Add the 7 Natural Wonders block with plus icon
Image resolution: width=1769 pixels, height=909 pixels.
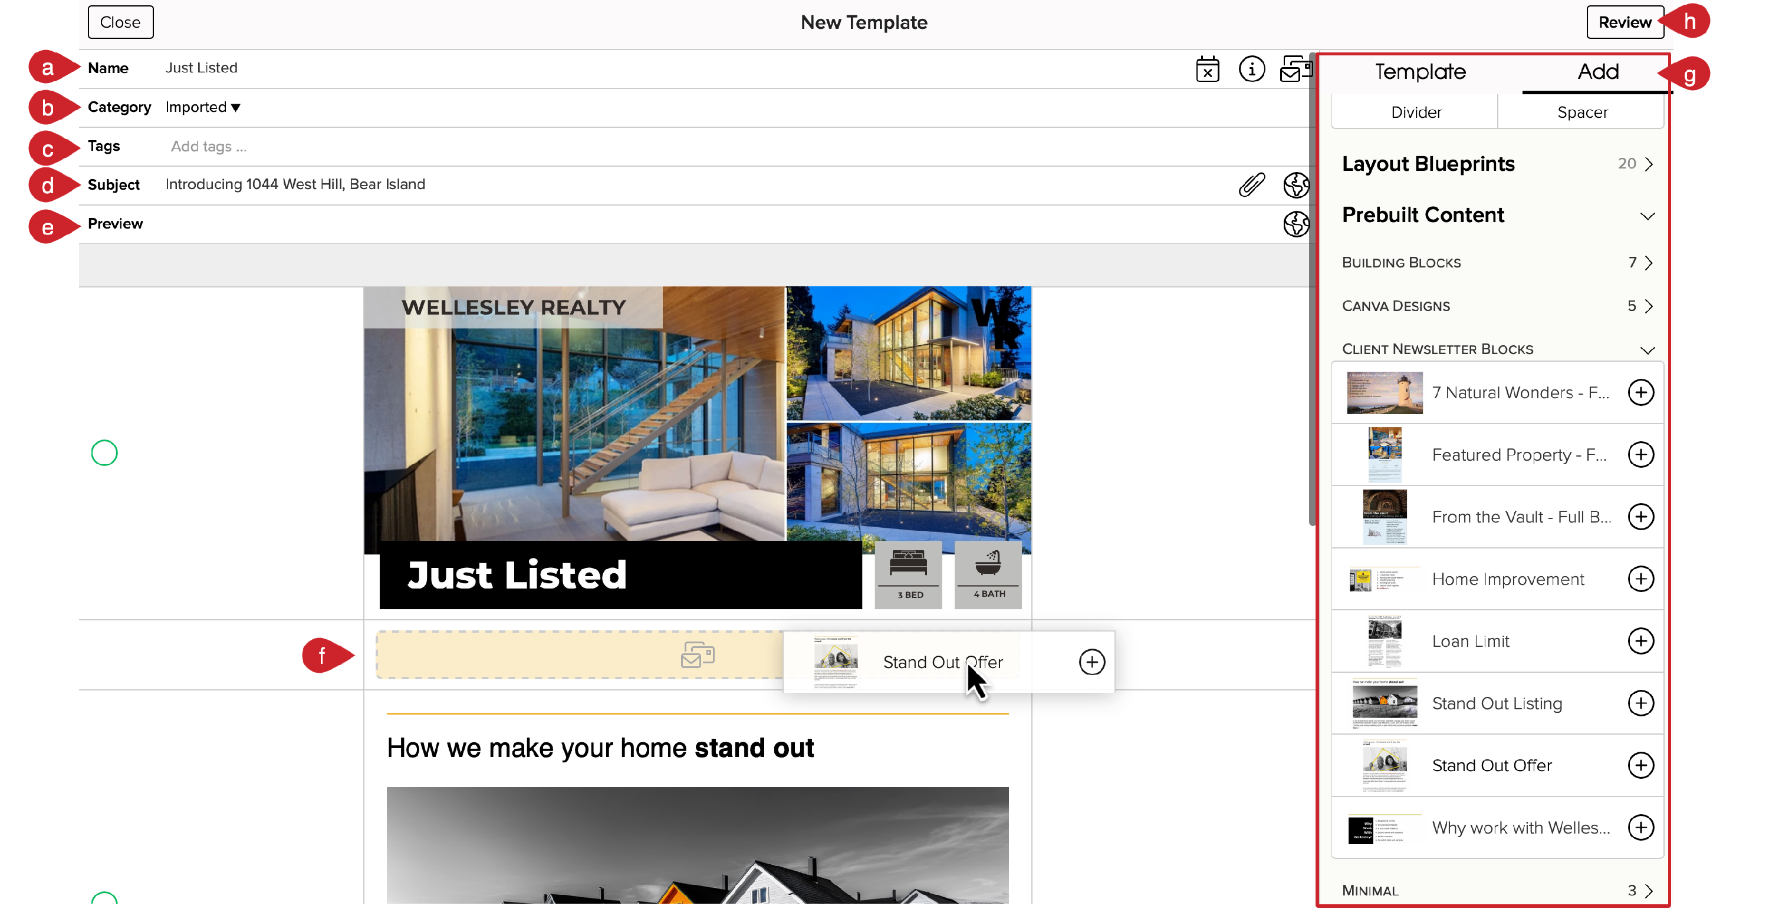(x=1642, y=392)
